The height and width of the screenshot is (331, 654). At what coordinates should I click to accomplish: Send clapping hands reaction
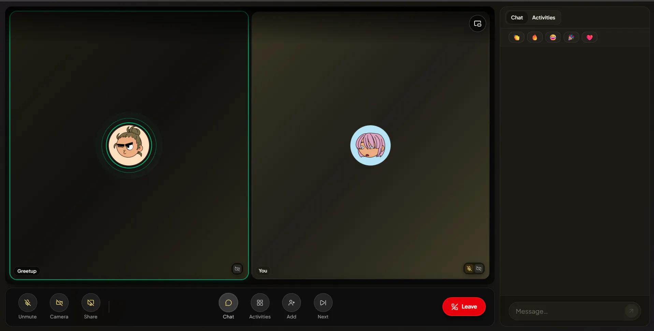517,37
